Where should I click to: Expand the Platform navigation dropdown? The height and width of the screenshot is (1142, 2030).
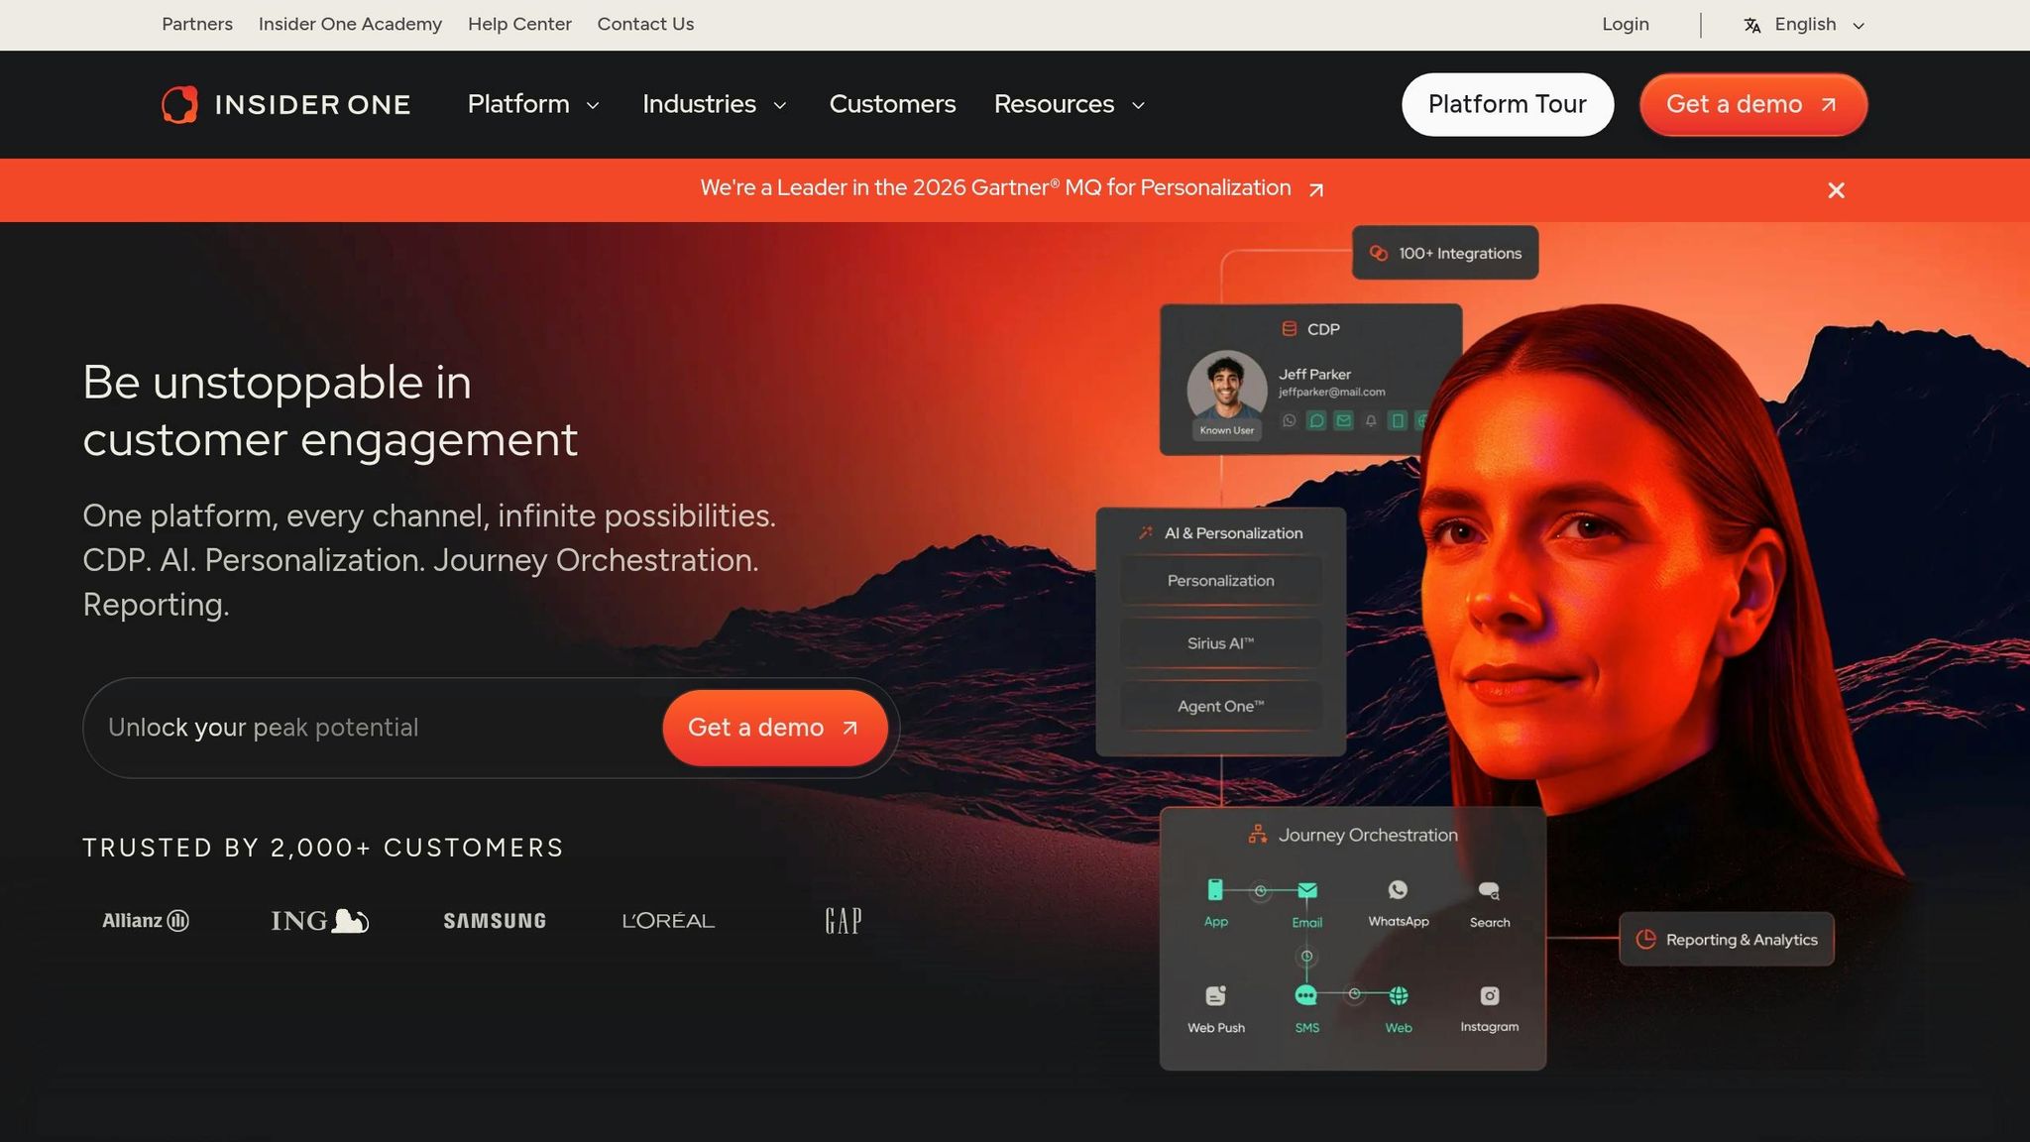533,104
